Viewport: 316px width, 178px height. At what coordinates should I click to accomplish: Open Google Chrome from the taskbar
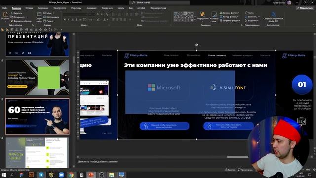pos(71,175)
